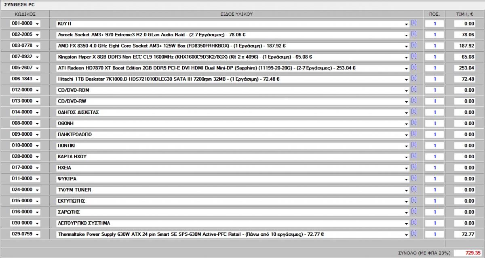The width and height of the screenshot is (485, 258).
Task: Expand code dropdown 007-0932
Action: (25, 57)
